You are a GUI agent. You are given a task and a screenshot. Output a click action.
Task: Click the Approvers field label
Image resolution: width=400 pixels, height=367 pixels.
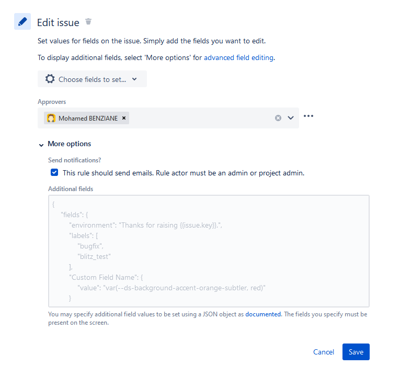pos(52,102)
